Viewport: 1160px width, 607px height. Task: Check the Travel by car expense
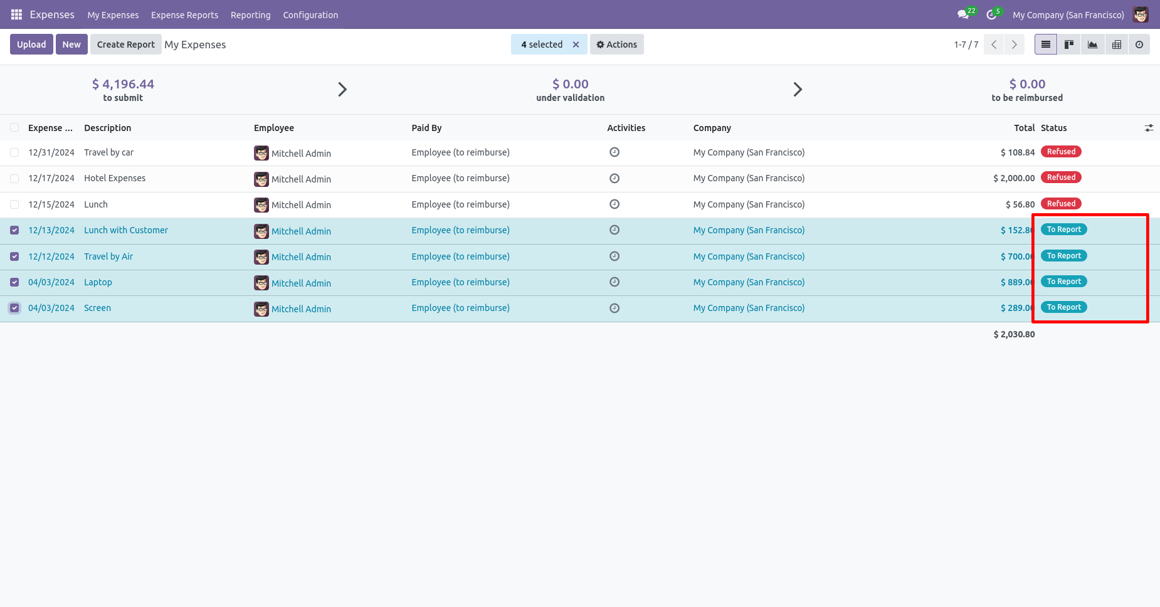pyautogui.click(x=14, y=152)
